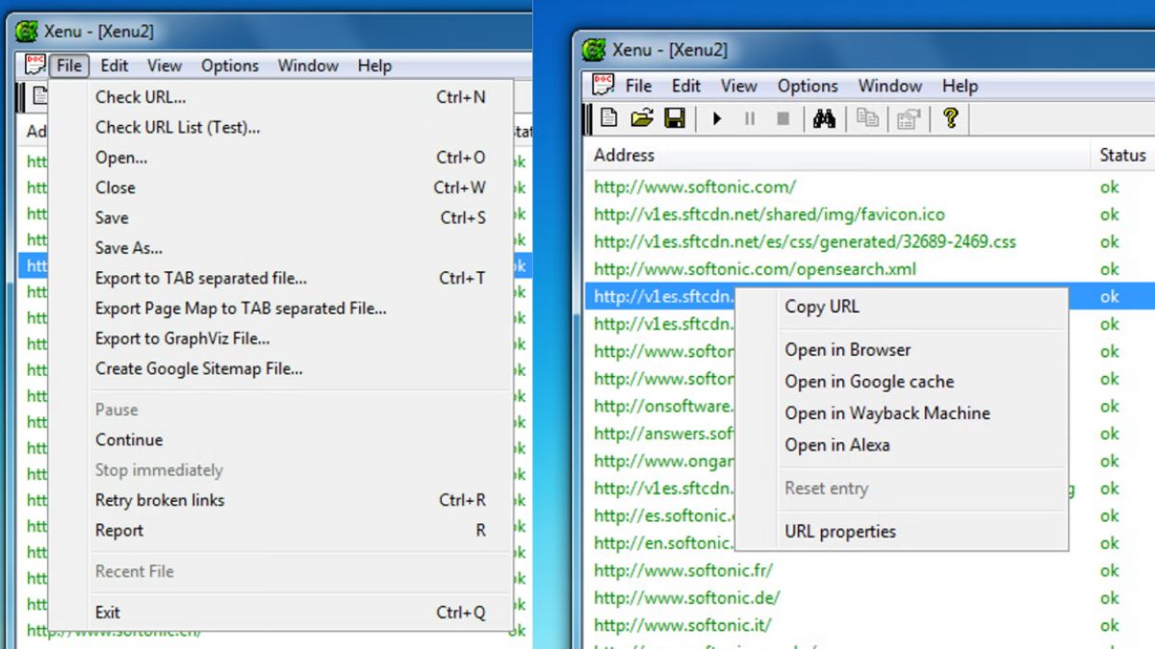Select Export to TAB separated file...
Screen dimensions: 1155x649
click(x=280, y=278)
